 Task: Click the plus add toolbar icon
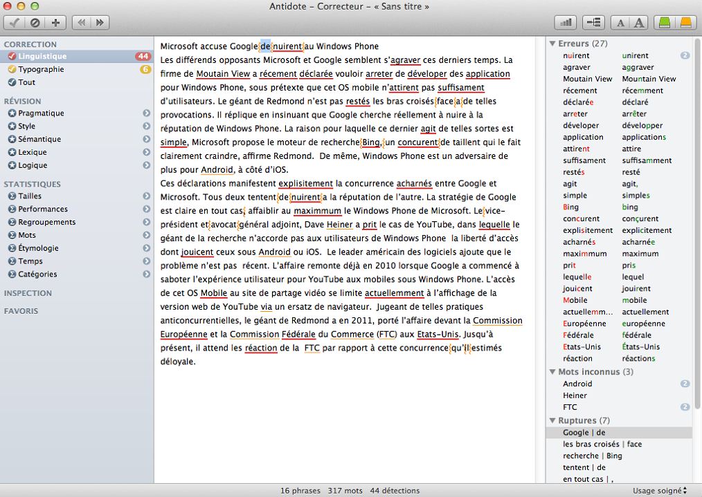tap(55, 23)
